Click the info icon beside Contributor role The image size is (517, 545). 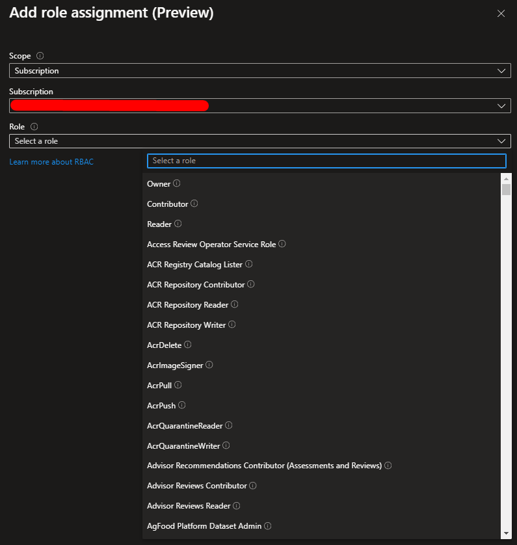pyautogui.click(x=194, y=204)
